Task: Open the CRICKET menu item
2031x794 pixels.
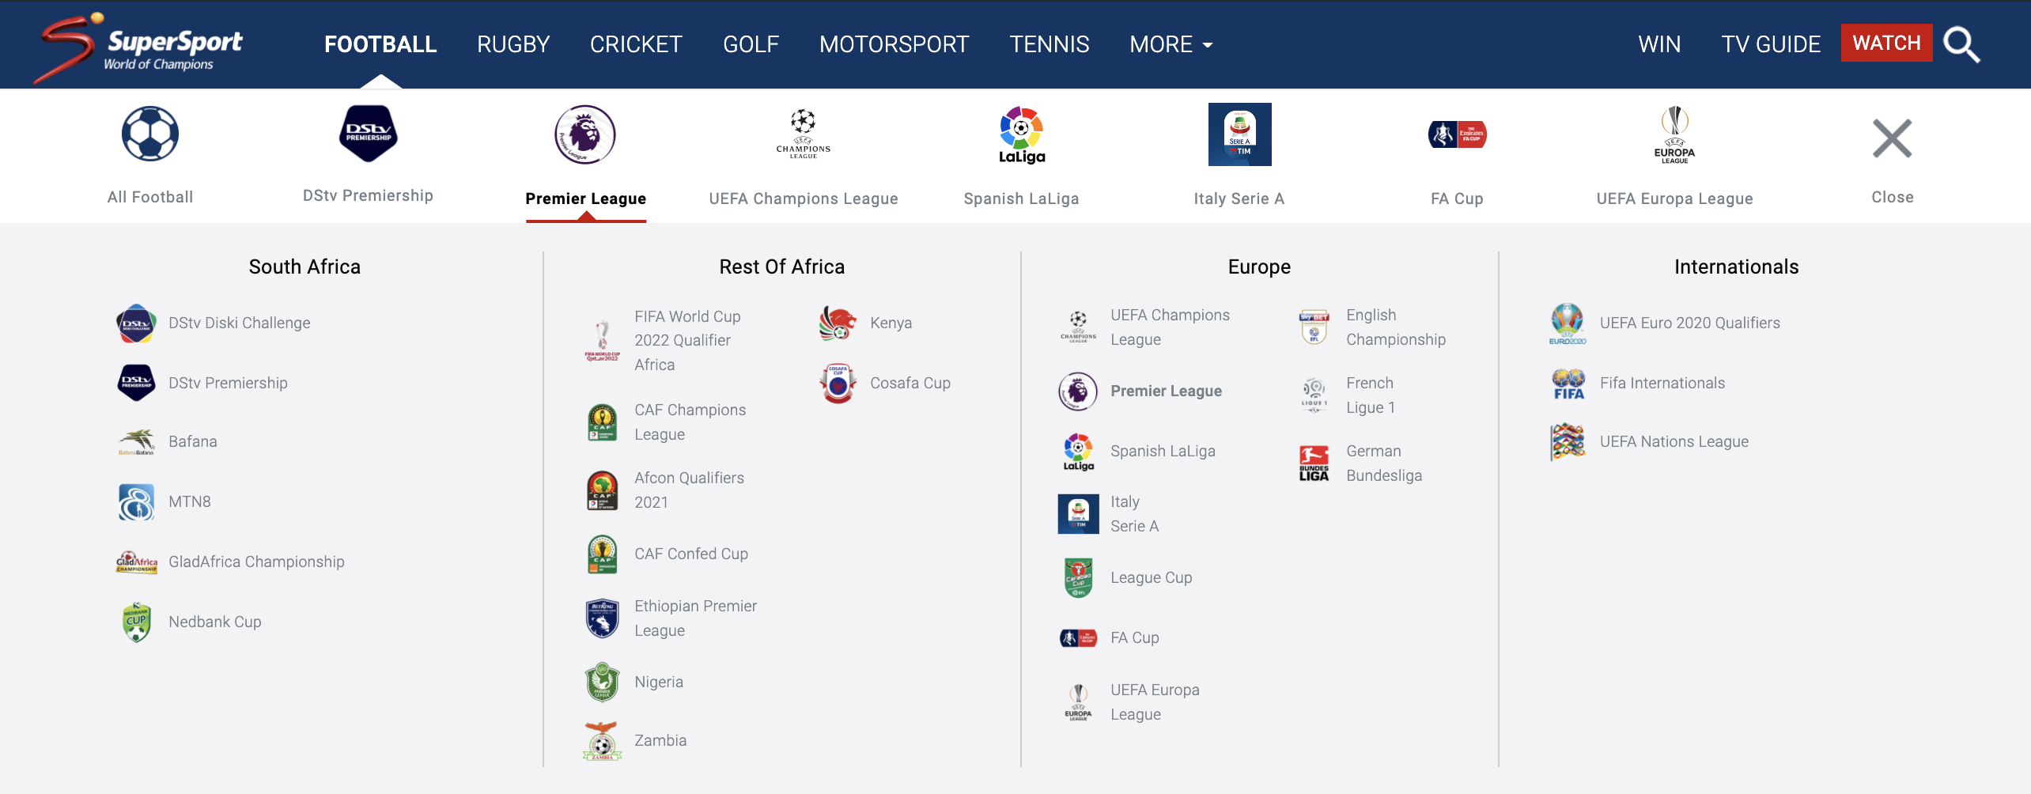Action: 636,44
